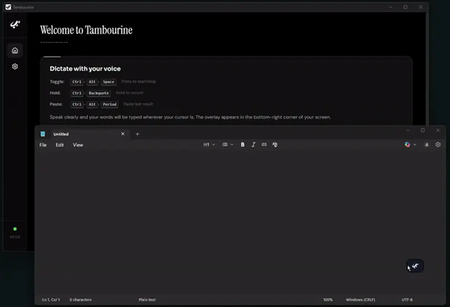The image size is (450, 307).
Task: Insert a link using the toolbar
Action: click(x=264, y=145)
